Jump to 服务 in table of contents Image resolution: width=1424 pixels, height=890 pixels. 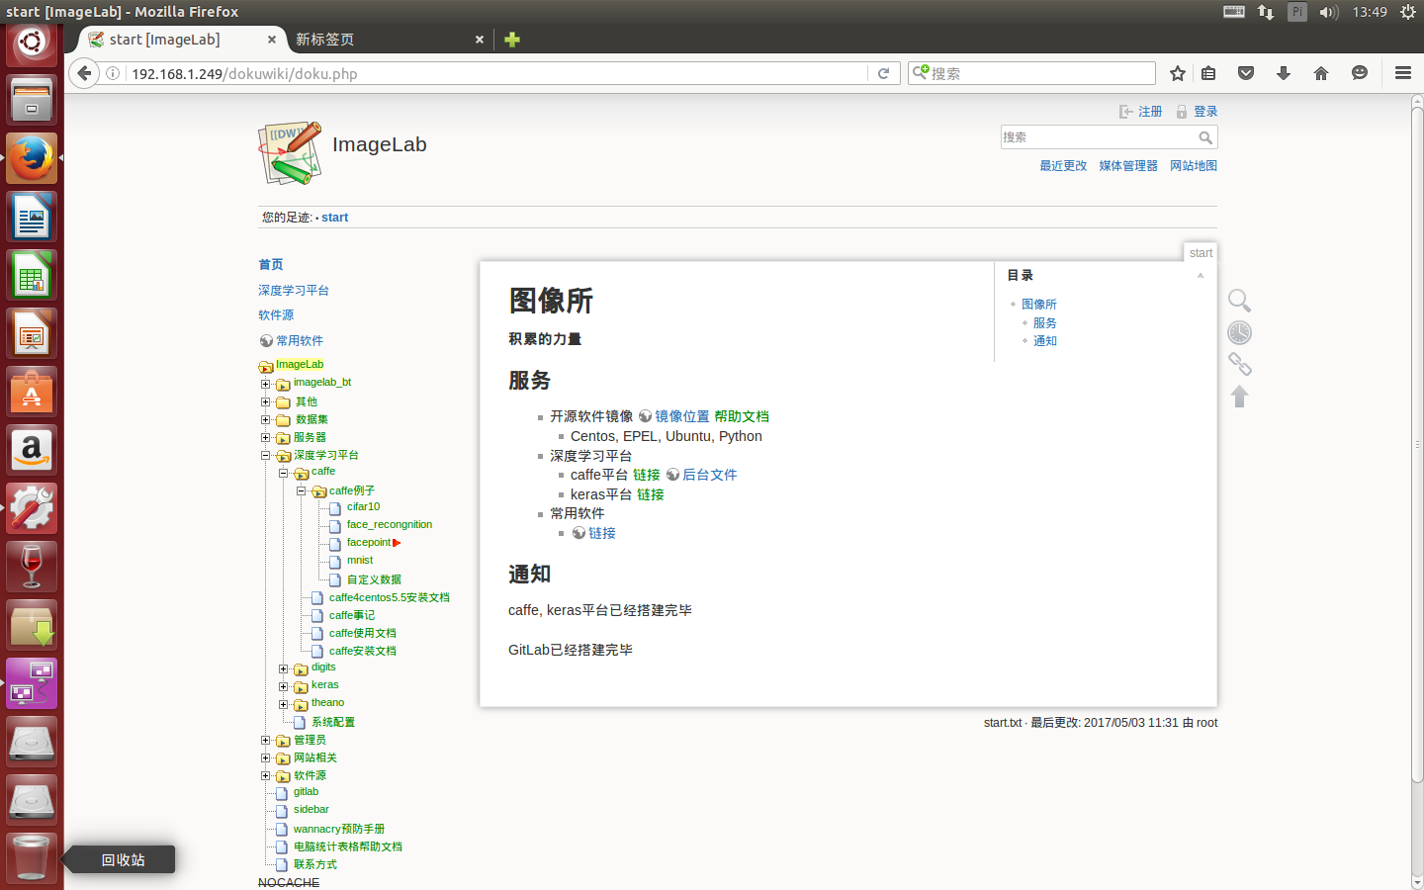click(x=1045, y=323)
